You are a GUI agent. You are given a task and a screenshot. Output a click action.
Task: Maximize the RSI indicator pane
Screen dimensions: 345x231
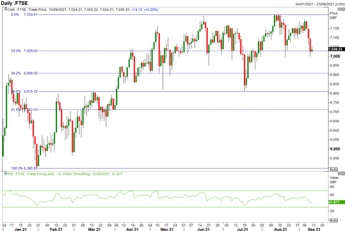pos(339,174)
